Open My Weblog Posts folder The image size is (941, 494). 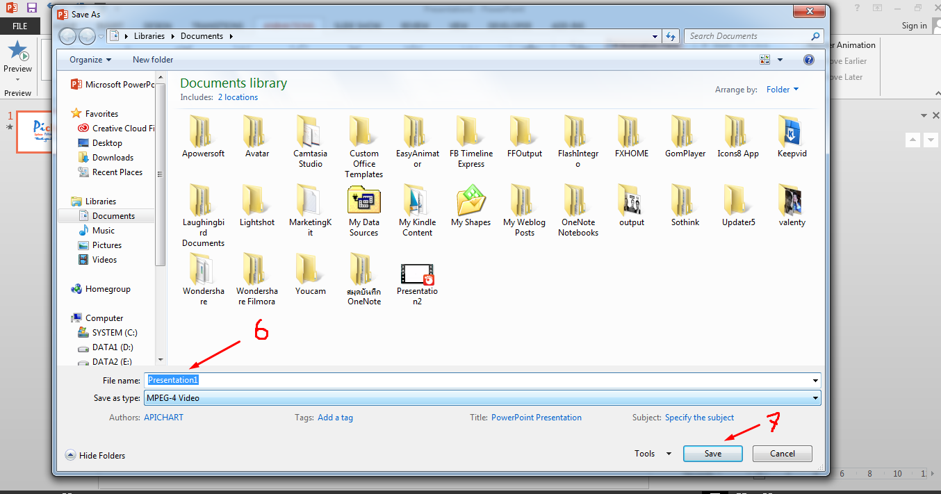[524, 211]
